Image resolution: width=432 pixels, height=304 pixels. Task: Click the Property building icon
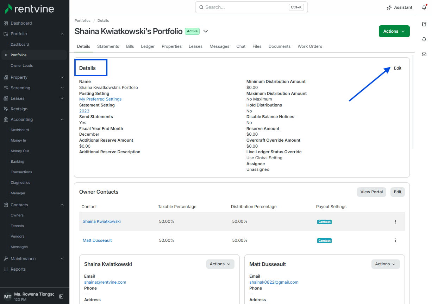[x=6, y=77]
